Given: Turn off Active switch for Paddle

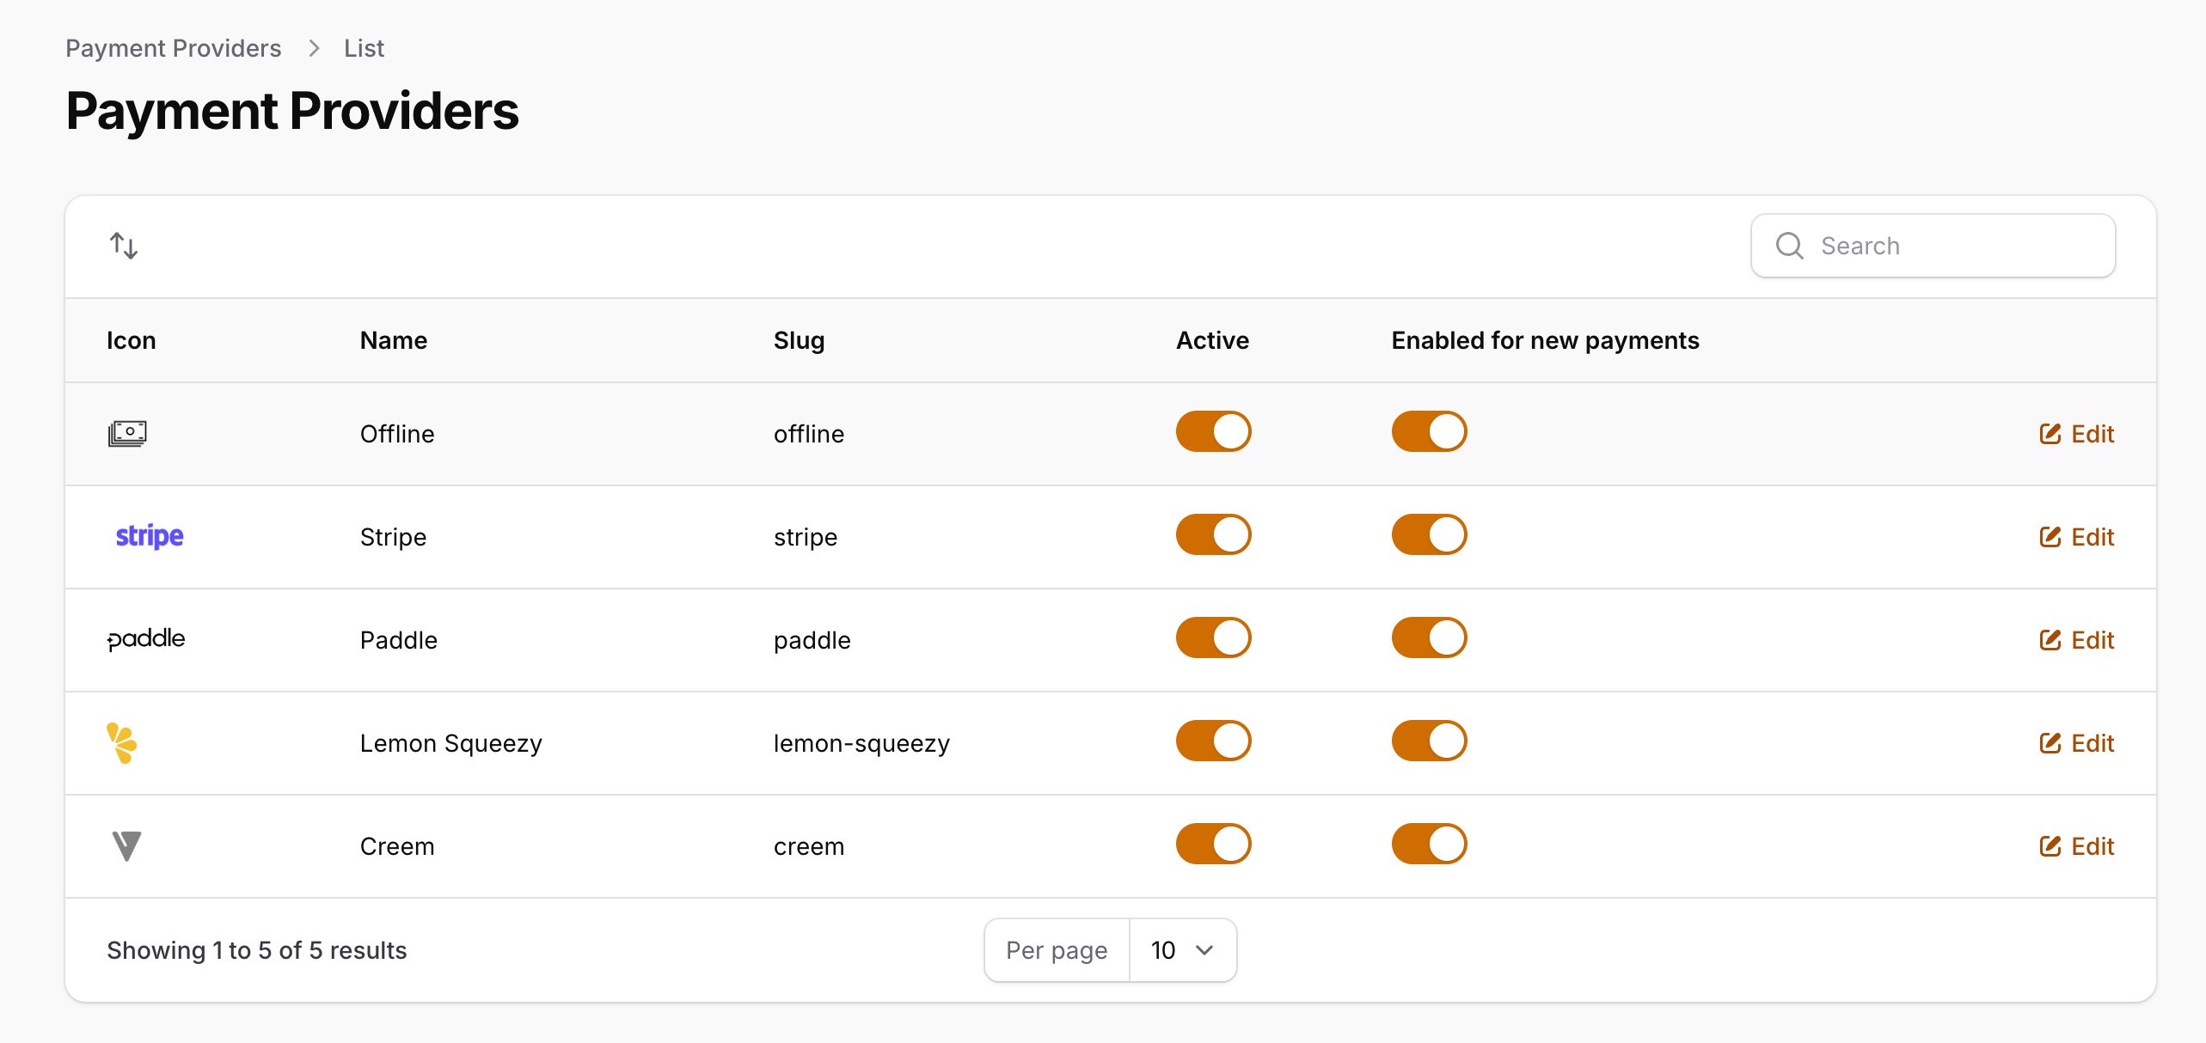Looking at the screenshot, I should click(1213, 637).
